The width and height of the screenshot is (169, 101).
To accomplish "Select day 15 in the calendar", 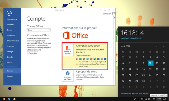I will [x=137, y=69].
